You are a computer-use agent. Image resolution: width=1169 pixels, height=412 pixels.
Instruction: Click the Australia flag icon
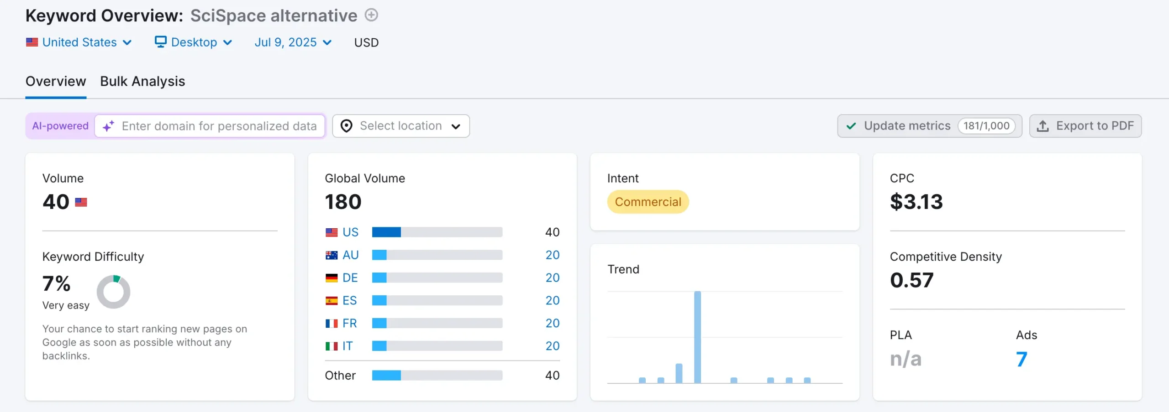(x=332, y=255)
